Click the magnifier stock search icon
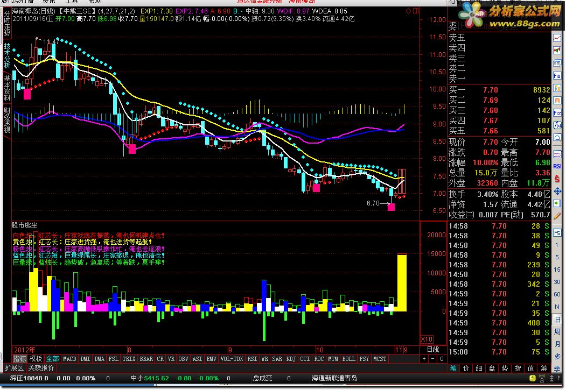 coord(557,138)
